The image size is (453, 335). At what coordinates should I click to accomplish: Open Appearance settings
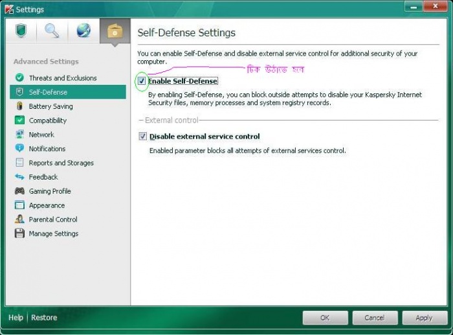pyautogui.click(x=68, y=205)
